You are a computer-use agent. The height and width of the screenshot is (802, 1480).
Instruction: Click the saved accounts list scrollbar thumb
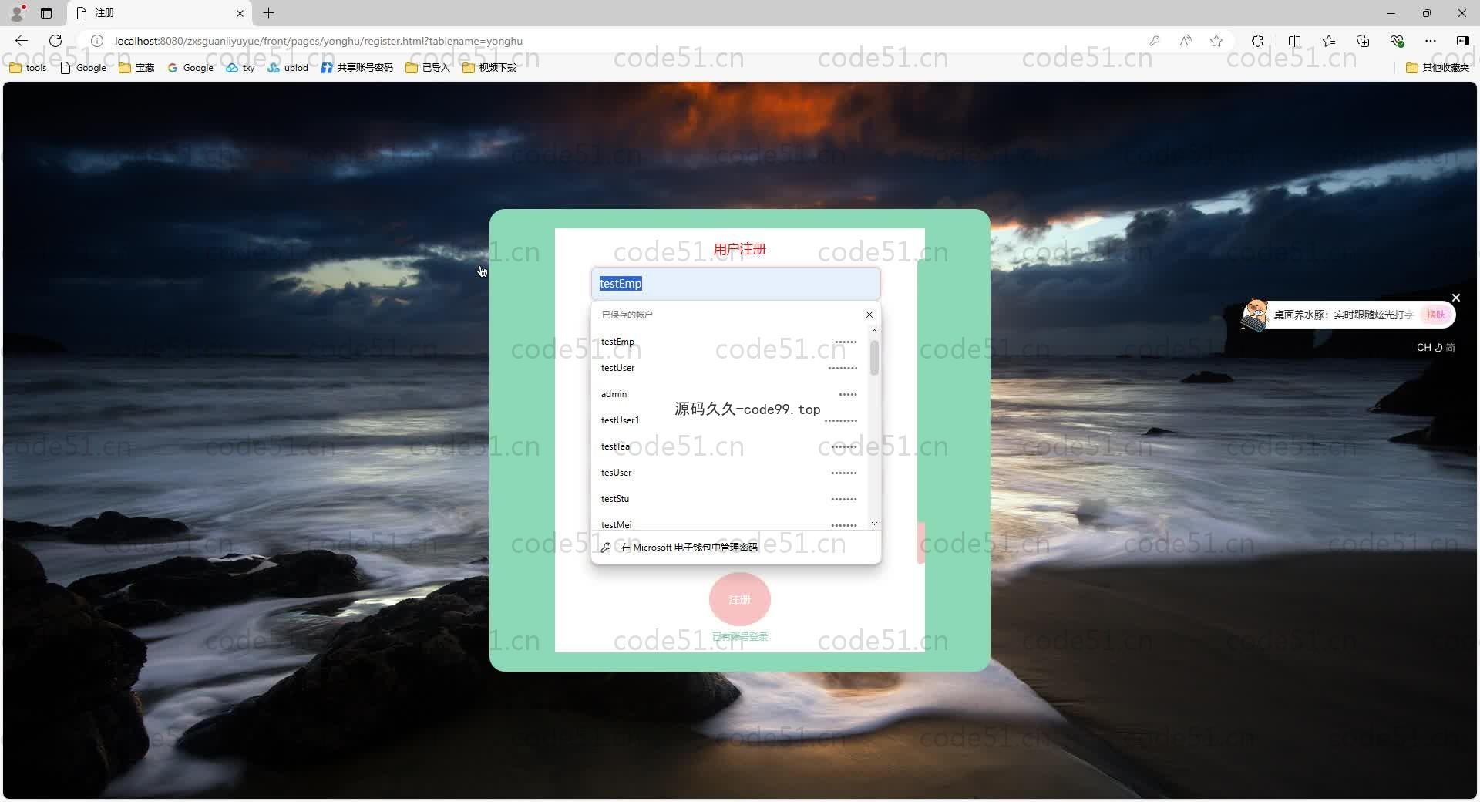874,357
